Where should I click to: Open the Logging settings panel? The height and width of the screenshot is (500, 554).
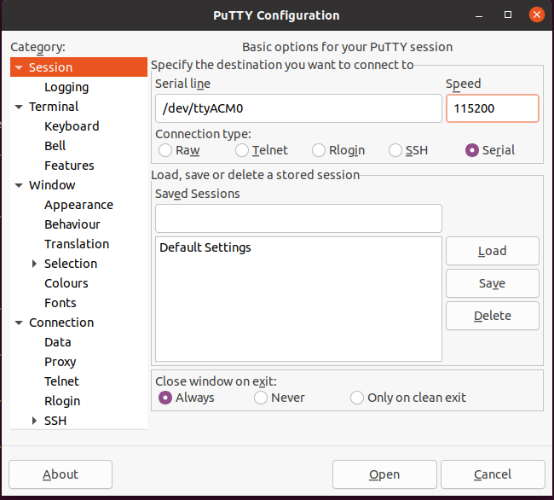(66, 87)
